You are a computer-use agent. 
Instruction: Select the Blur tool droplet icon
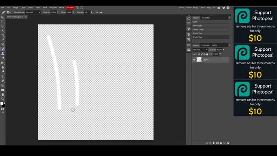point(3,67)
